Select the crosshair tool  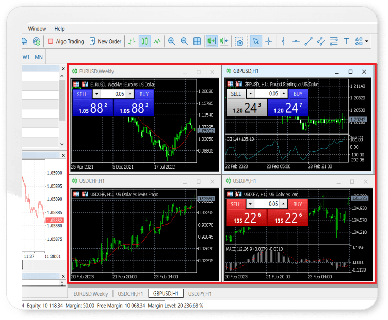tap(268, 41)
